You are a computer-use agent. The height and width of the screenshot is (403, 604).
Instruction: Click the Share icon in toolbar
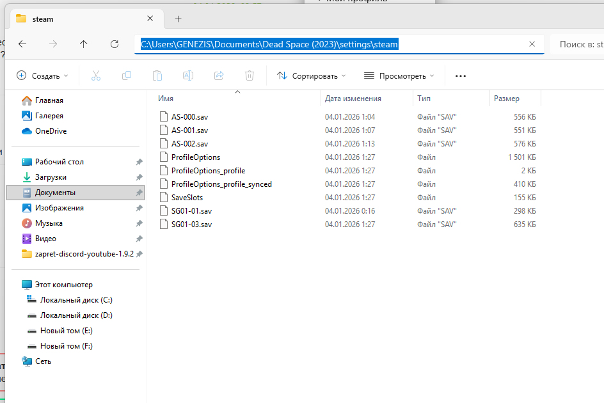click(219, 75)
